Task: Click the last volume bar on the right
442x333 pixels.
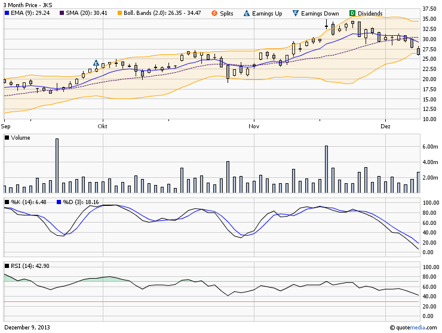Action: click(x=419, y=182)
